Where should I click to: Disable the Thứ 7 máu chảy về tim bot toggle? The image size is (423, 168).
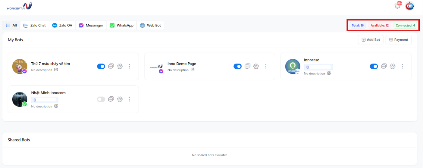(101, 66)
